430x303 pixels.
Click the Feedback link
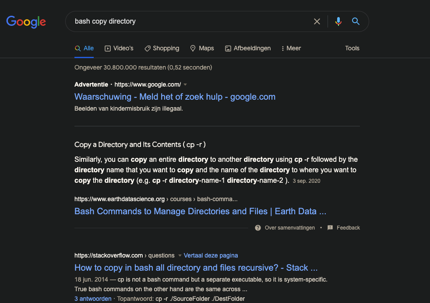[348, 228]
